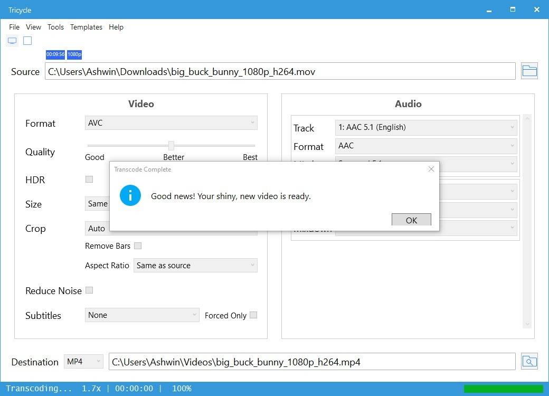Image resolution: width=549 pixels, height=396 pixels.
Task: Click the monitor view icon in toolbar
Action: [12, 41]
